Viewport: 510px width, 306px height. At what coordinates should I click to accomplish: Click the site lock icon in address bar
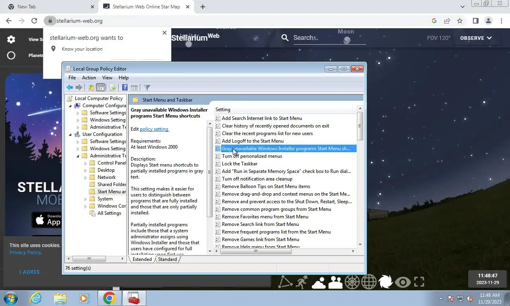point(50,21)
